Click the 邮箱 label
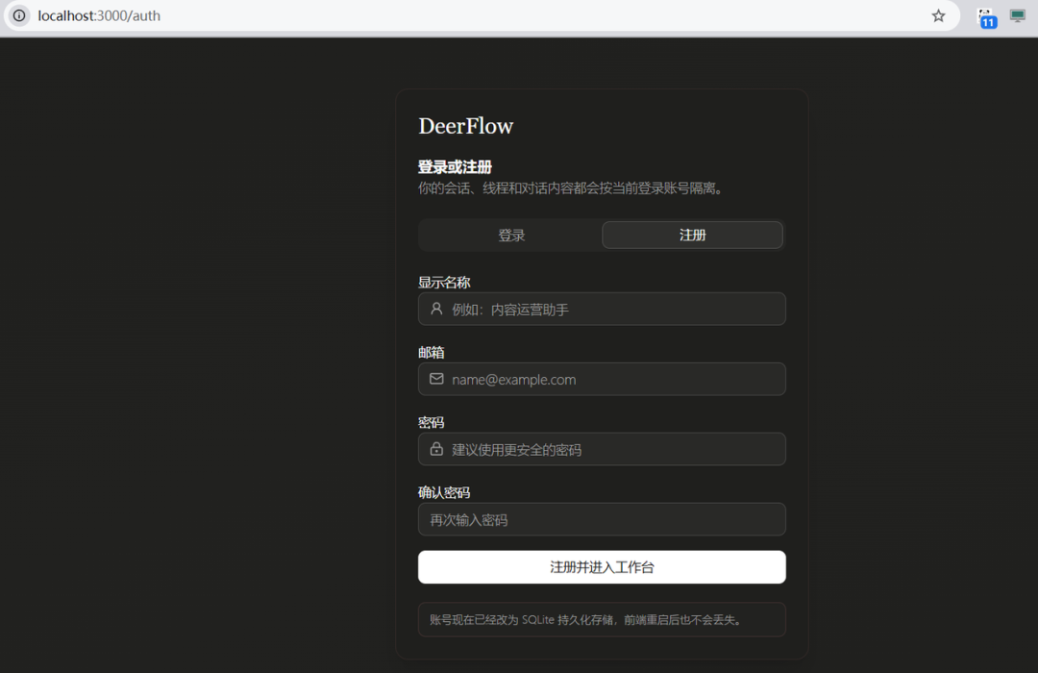 point(431,353)
